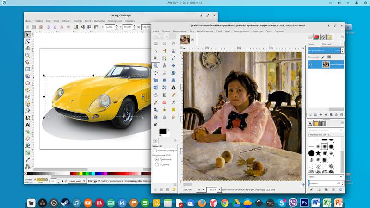This screenshot has height=208, width=370.
Task: Select the Pencil tool in GIMP toolbox
Action: tap(173, 95)
